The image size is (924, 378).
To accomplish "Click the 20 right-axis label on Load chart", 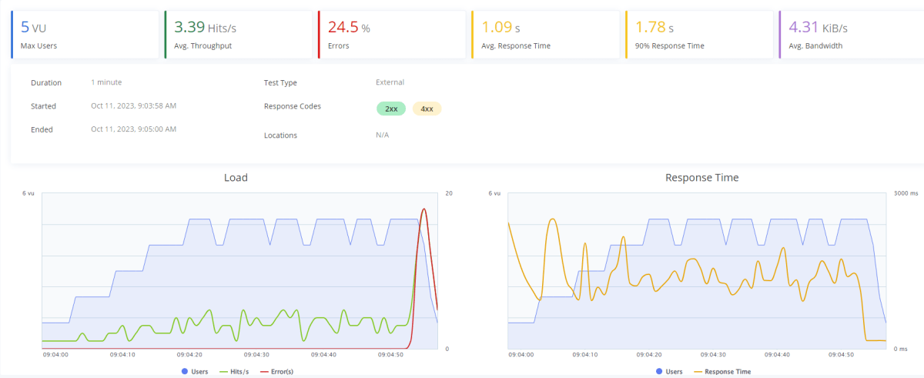I will point(449,193).
